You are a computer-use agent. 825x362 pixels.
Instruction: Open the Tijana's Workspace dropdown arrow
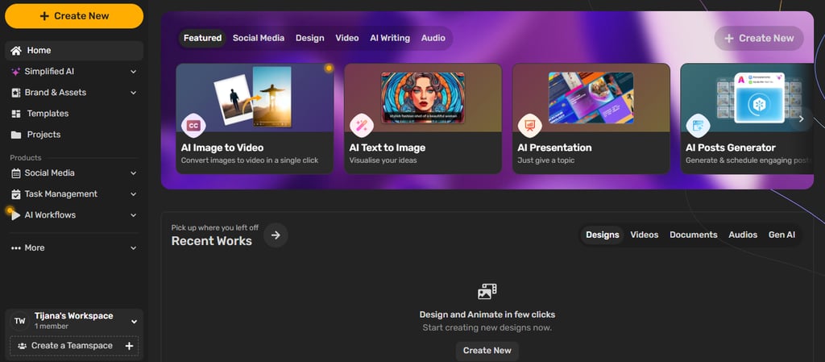tap(135, 321)
